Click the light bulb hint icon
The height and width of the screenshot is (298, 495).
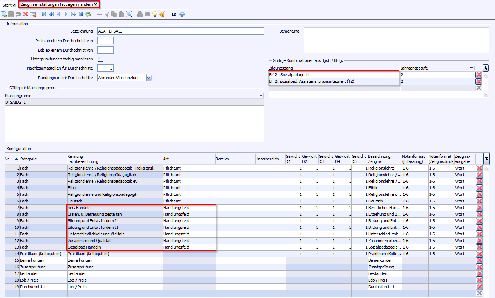[155, 14]
